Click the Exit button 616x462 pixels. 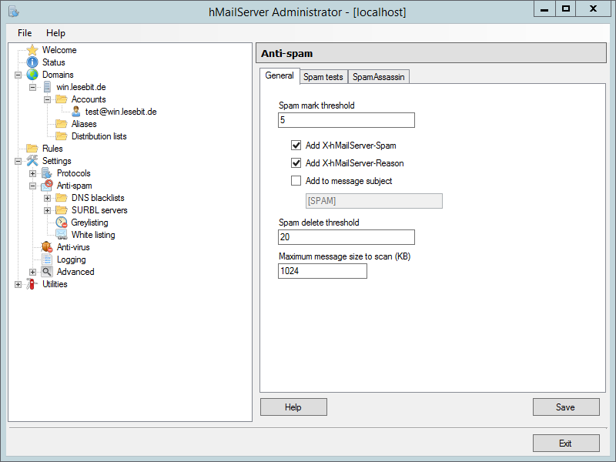point(566,444)
